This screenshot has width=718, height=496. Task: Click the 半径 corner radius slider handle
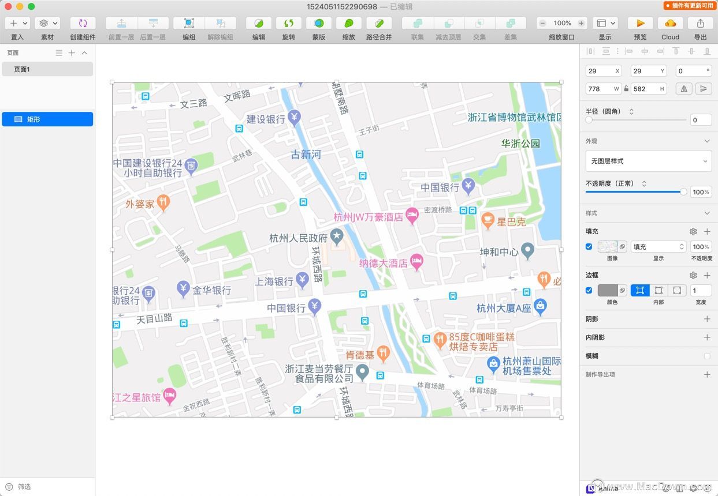coord(589,120)
